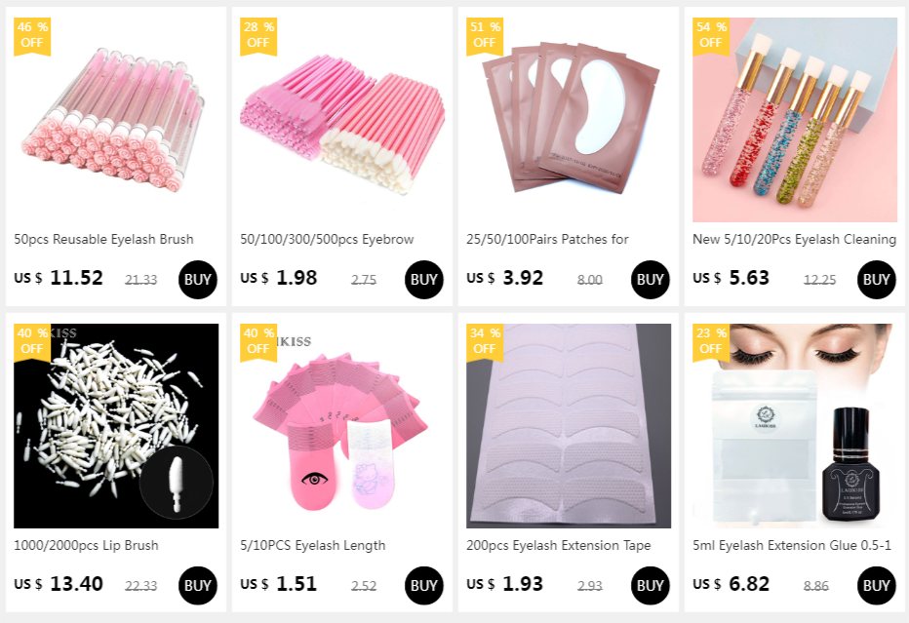Screen dimensions: 909x623
Task: Click BUY for the 200pcs Eyelash Extension Tape
Action: (x=650, y=585)
